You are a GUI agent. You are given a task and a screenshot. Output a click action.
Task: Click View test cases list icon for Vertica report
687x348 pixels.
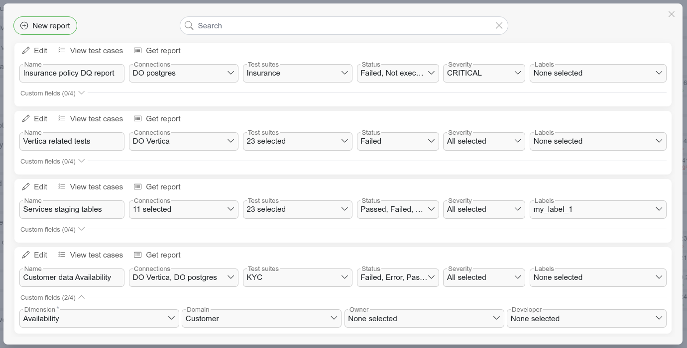62,119
